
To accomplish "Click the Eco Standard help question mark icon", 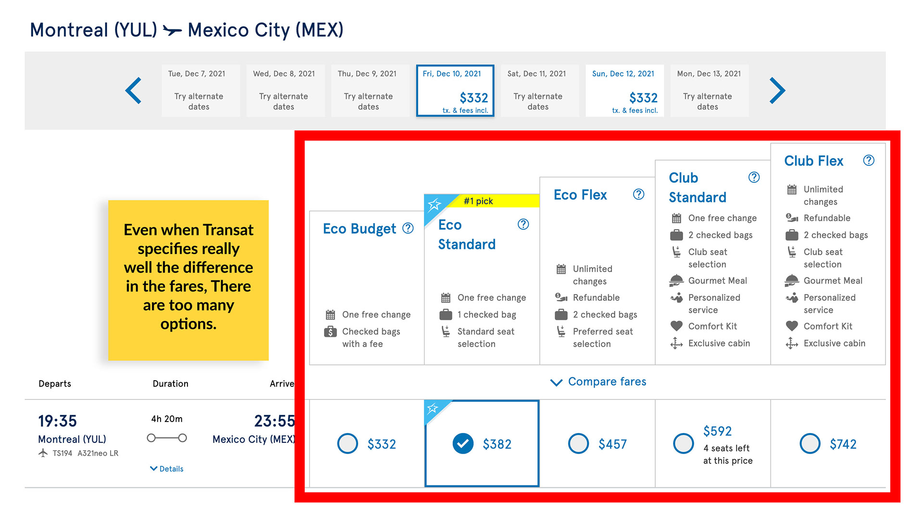I will click(x=523, y=224).
